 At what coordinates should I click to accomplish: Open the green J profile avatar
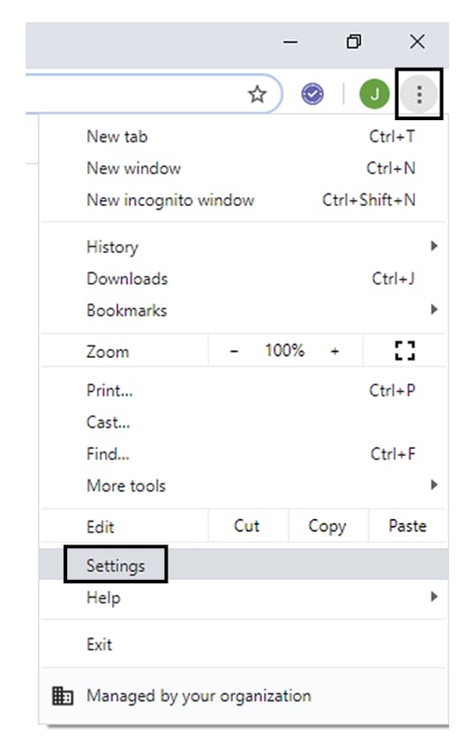click(374, 94)
